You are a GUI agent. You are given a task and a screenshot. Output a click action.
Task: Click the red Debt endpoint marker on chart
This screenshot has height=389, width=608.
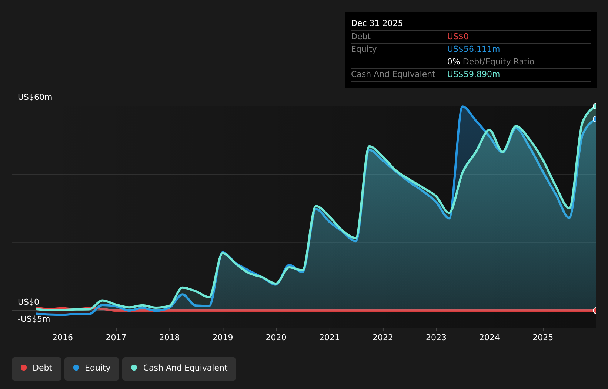pyautogui.click(x=595, y=310)
